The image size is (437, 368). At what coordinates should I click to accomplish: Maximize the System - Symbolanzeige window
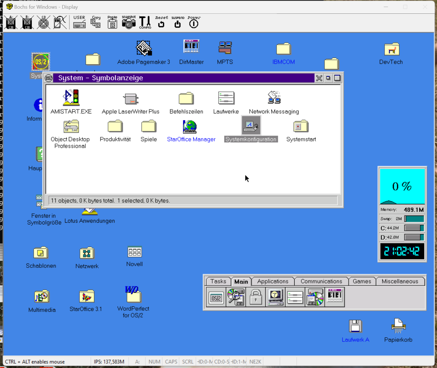coord(337,78)
